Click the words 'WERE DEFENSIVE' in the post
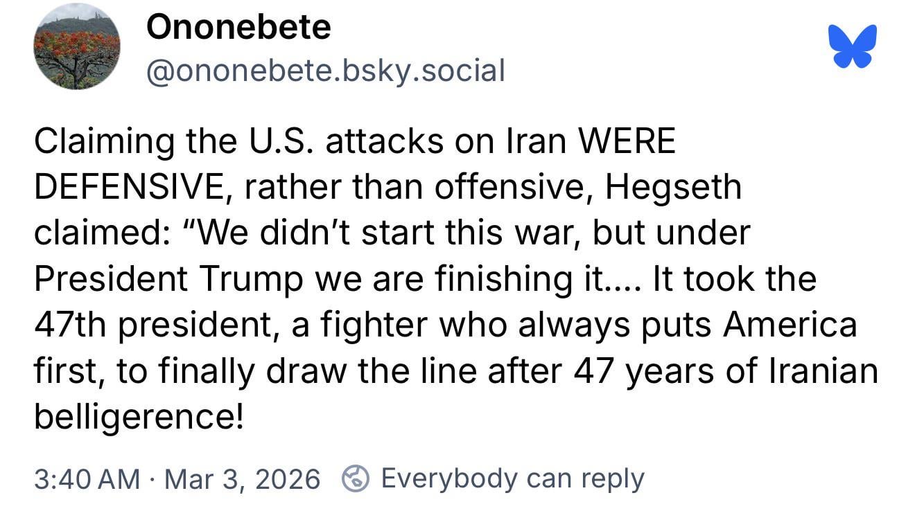 point(626,142)
